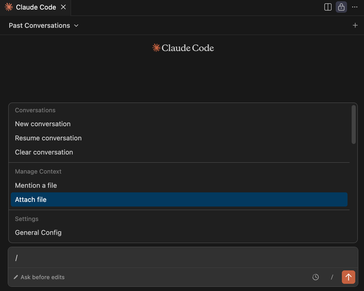
Task: Click the slash command icon in bottom toolbar
Action: (332, 277)
